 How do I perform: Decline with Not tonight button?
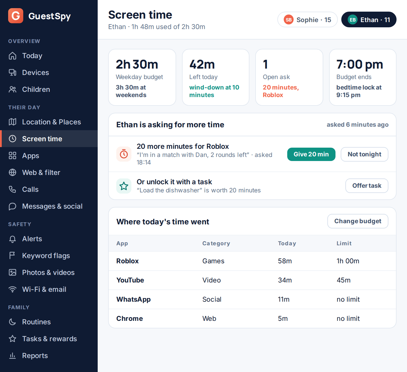[x=364, y=154]
